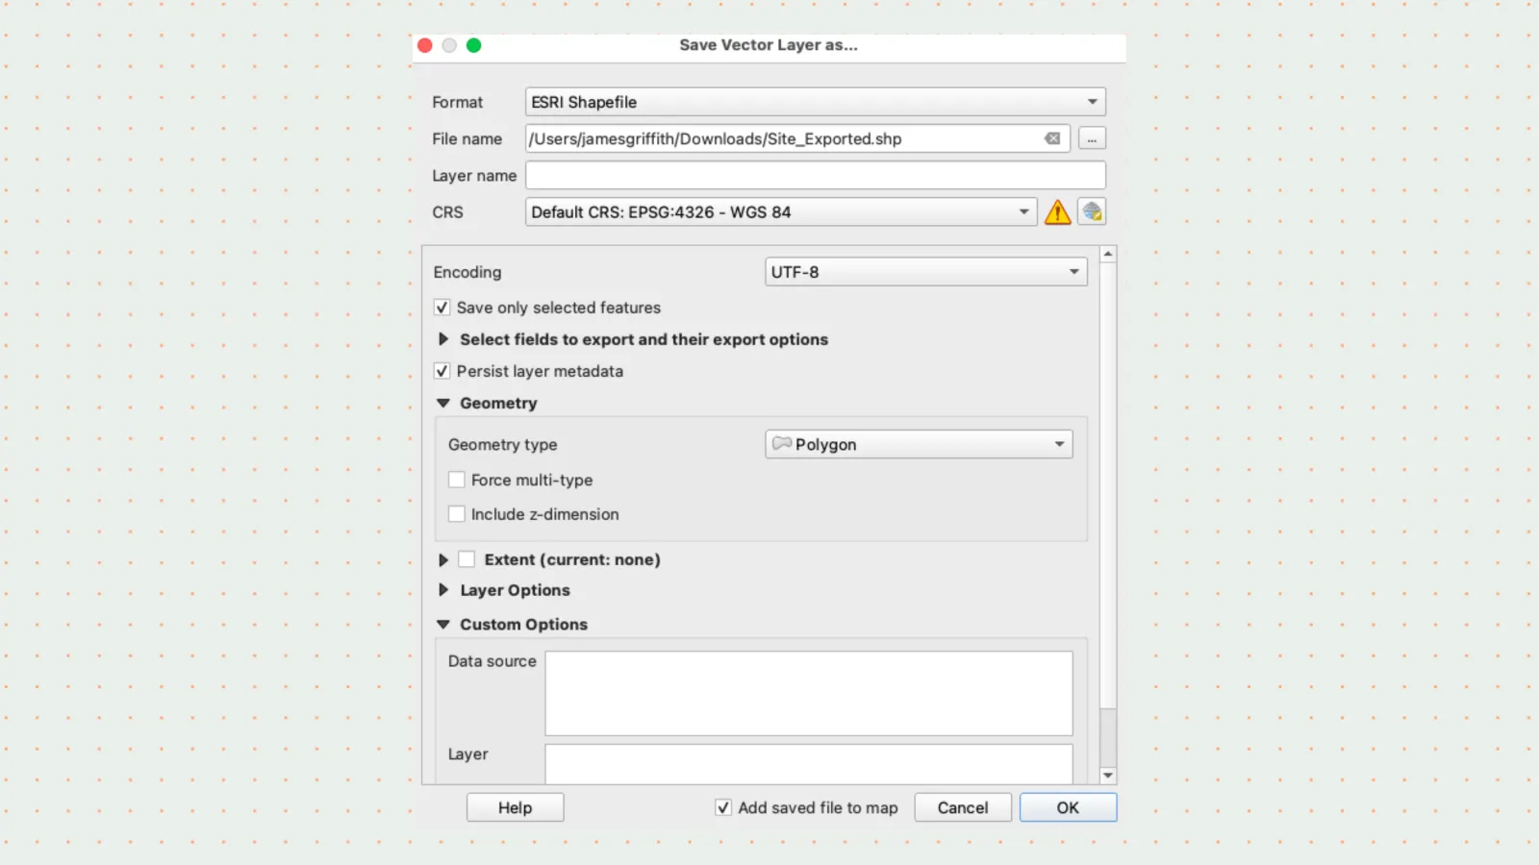Collapse the Geometry section
The width and height of the screenshot is (1539, 865).
coord(443,404)
